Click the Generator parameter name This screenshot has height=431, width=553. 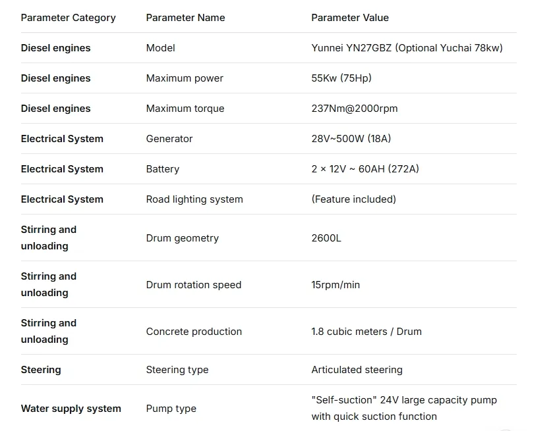(169, 139)
